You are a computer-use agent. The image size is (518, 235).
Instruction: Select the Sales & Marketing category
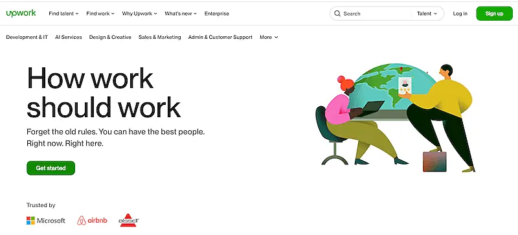(159, 38)
